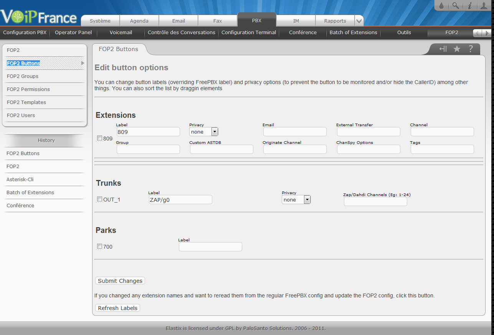
Task: Open the Voicemail submenu item
Action: [121, 33]
